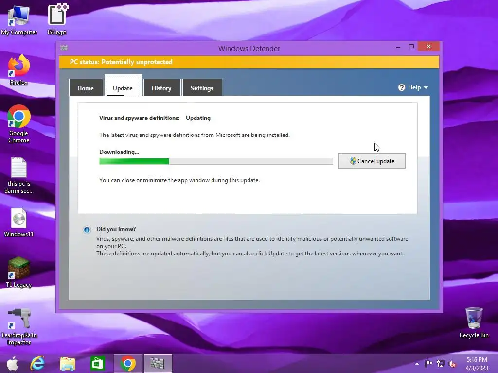Screen dimensions: 498x373
Task: Open the TL Legacy desktop shortcut
Action: (19, 272)
